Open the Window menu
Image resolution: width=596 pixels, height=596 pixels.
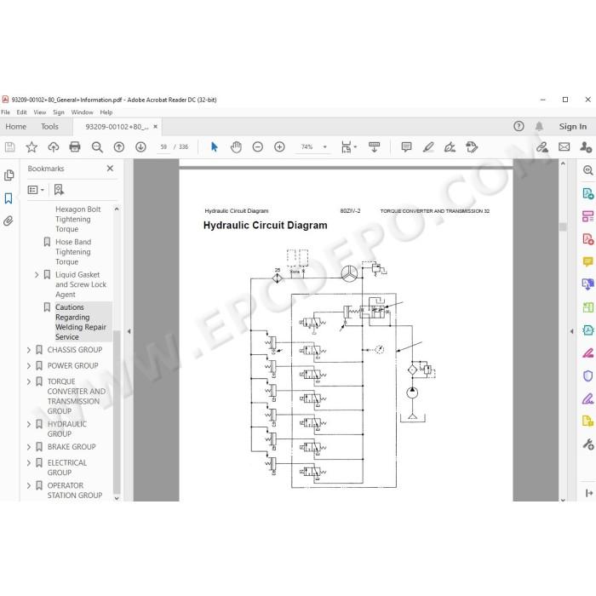tap(82, 112)
